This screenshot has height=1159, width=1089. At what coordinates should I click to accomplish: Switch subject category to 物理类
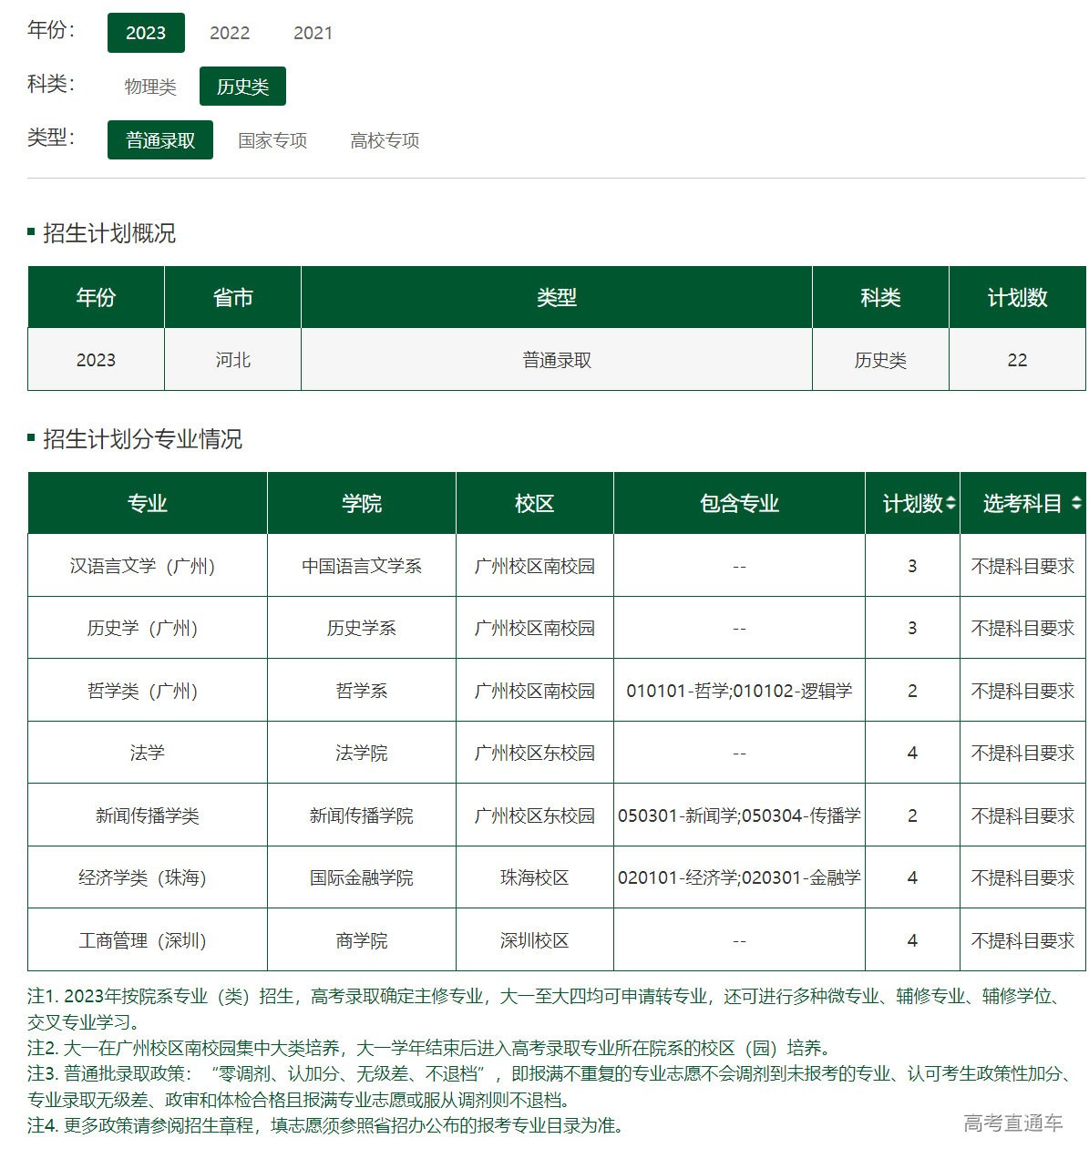pyautogui.click(x=148, y=86)
